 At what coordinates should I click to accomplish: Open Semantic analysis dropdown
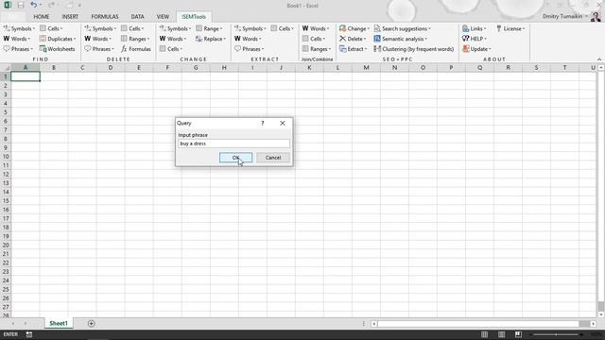pos(401,39)
